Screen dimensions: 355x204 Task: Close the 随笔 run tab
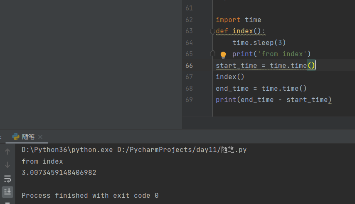[40, 137]
